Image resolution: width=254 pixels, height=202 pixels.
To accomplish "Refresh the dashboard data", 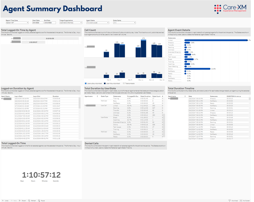I will coord(29,201).
